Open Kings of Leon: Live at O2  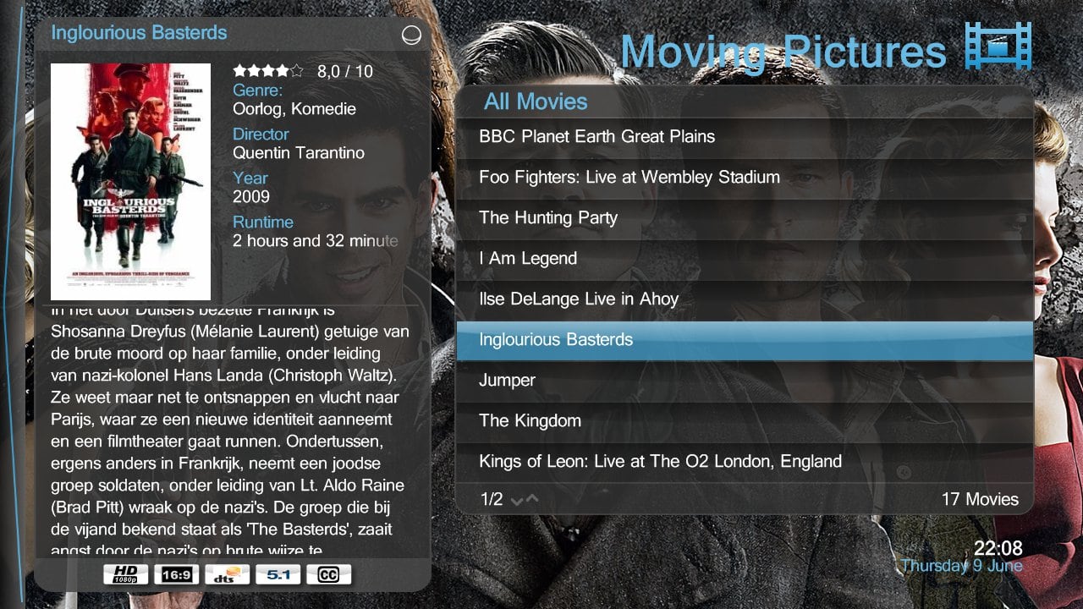tap(745, 462)
